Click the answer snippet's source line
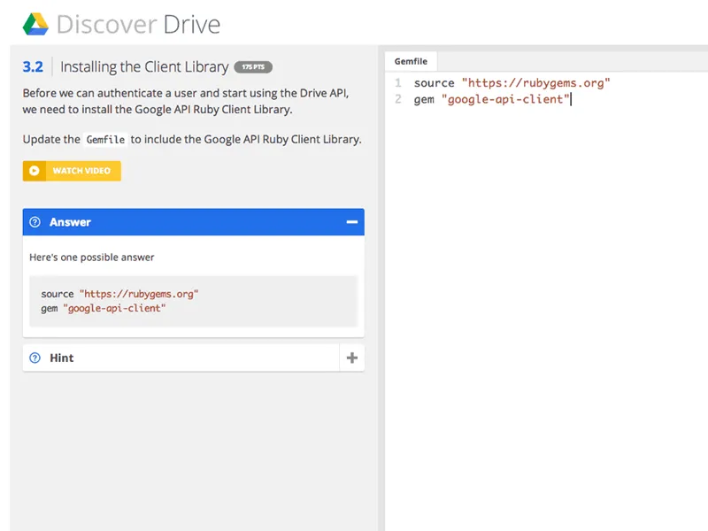The width and height of the screenshot is (708, 531). pyautogui.click(x=119, y=294)
